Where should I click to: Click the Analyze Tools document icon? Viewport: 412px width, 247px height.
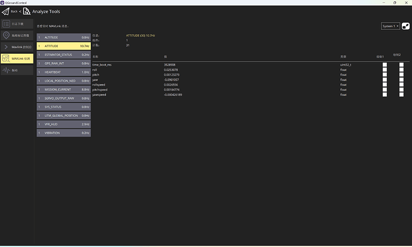coord(26,11)
